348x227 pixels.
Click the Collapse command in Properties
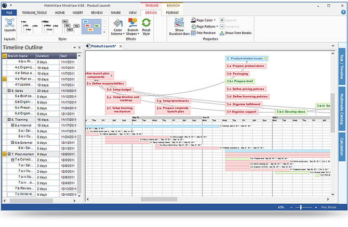[x=230, y=27]
